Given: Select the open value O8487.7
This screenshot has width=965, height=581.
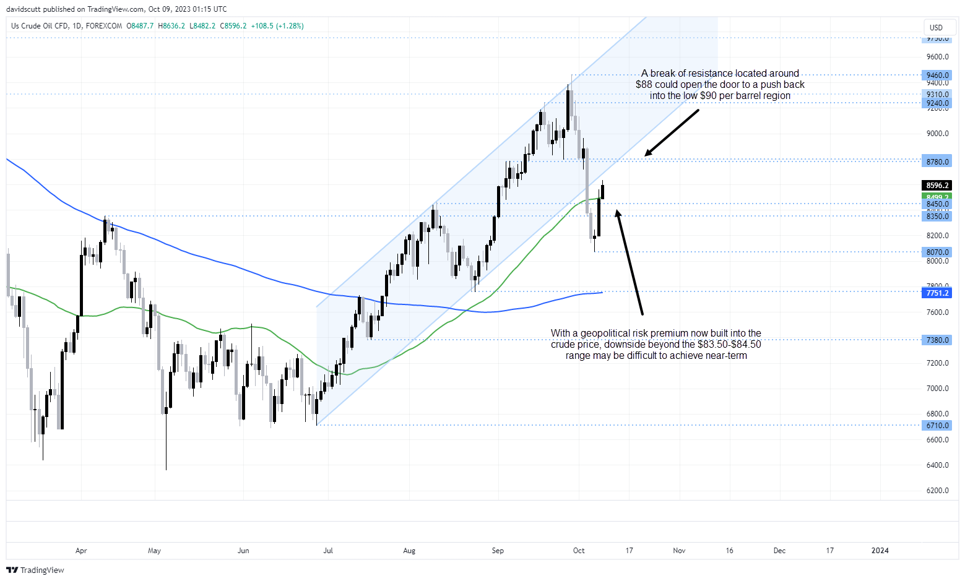Looking at the screenshot, I should 140,26.
